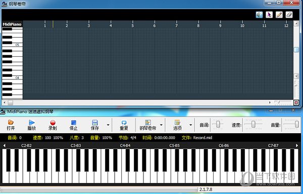Maximize the 钢琴卷帘 piano roll window
303x194 pixels.
279,3
